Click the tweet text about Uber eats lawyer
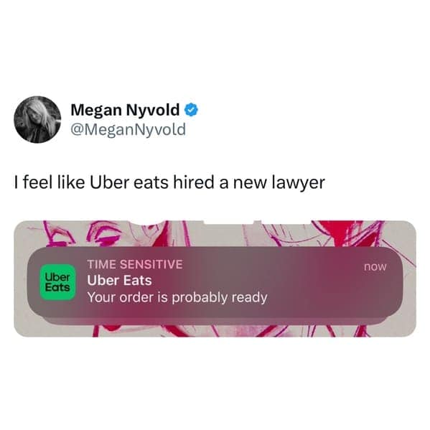 [x=169, y=182]
